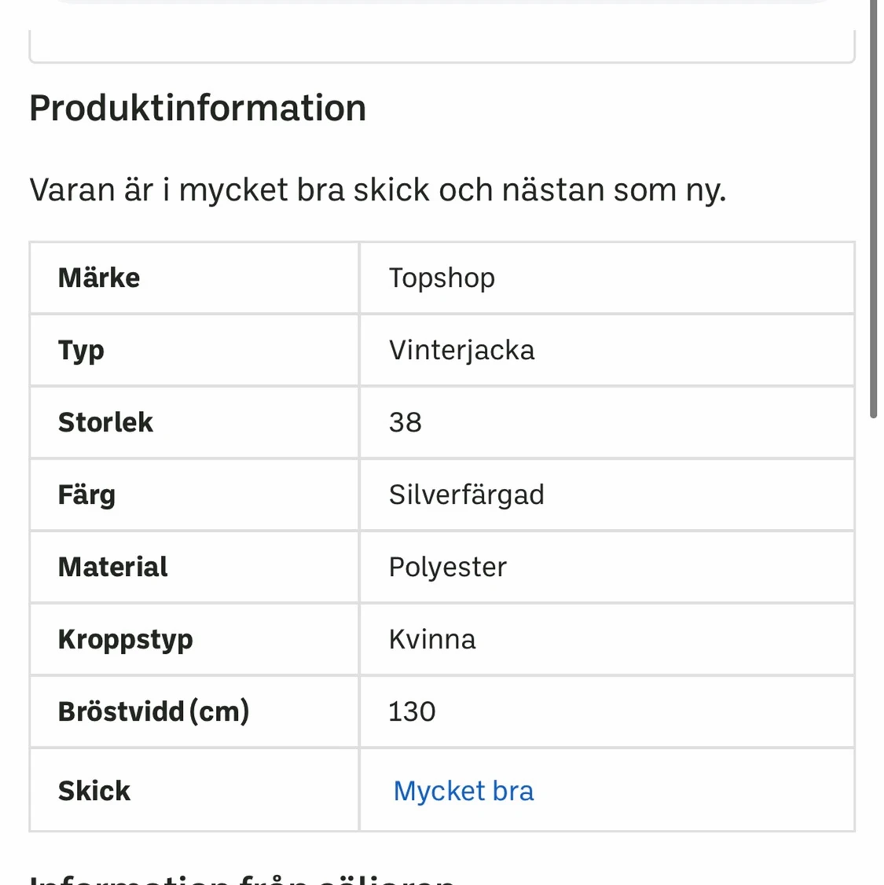Click the Kvinna body type value
Screen dimensions: 884x885
coord(433,639)
